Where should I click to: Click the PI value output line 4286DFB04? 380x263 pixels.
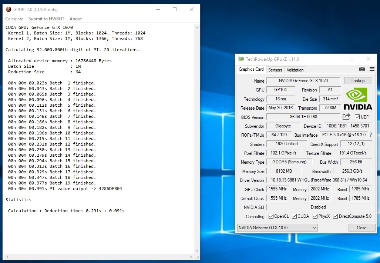pos(65,189)
